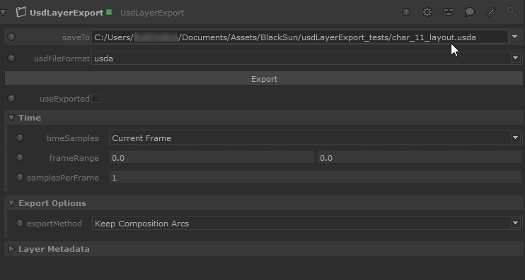Screen dimensions: 525x280
Task: Collapse the UsdLayerExport parameters with header triangle
Action: tap(4, 13)
